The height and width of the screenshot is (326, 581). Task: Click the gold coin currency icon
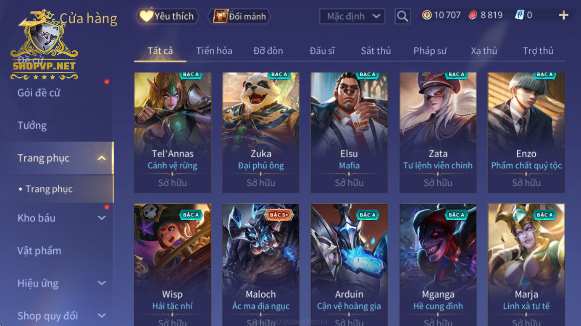pos(427,16)
